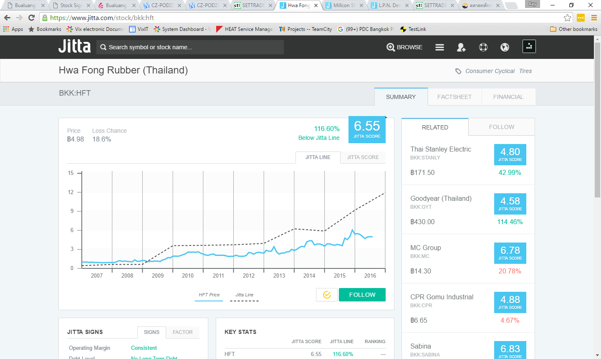Bookmark this page with the star icon
This screenshot has height=359, width=601.
(x=567, y=18)
